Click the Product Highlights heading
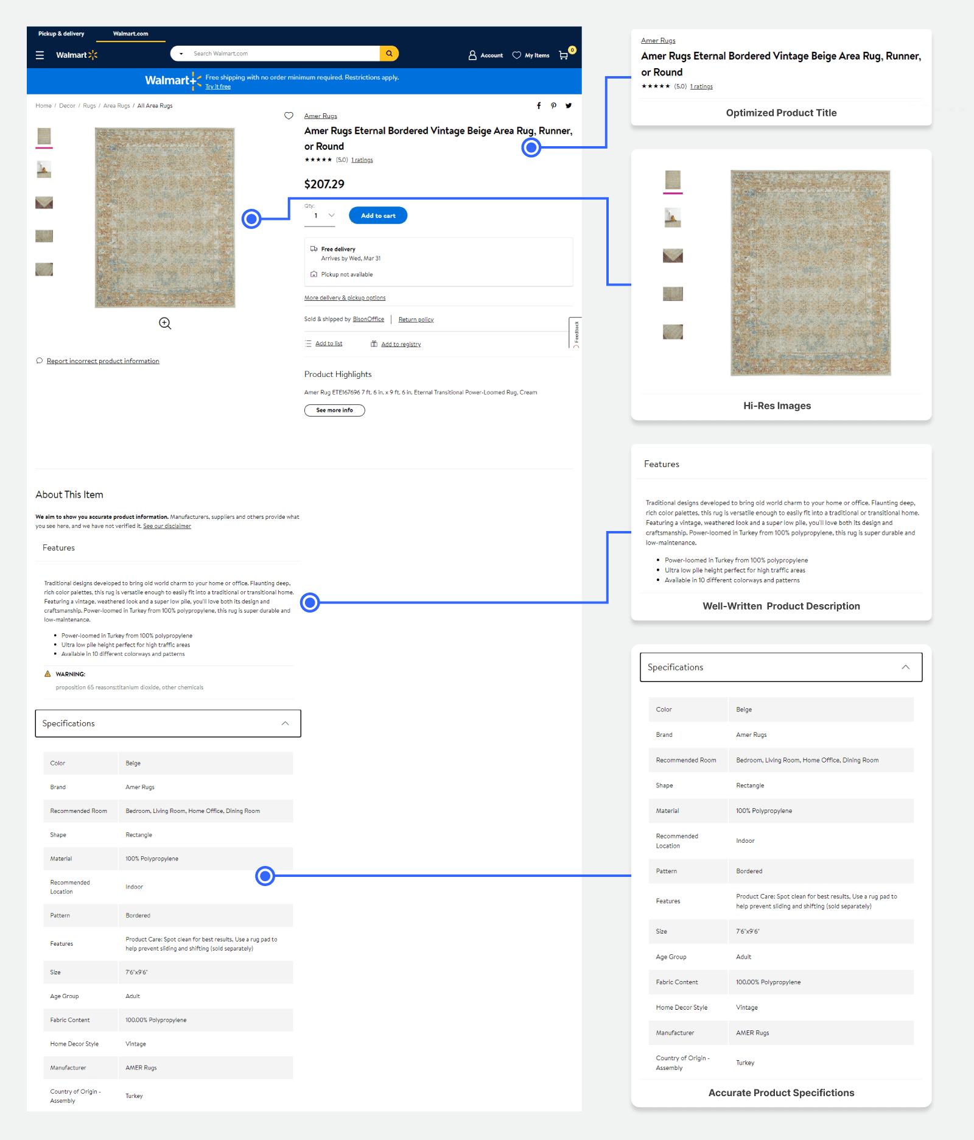Screen dimensions: 974x1140 (x=338, y=375)
